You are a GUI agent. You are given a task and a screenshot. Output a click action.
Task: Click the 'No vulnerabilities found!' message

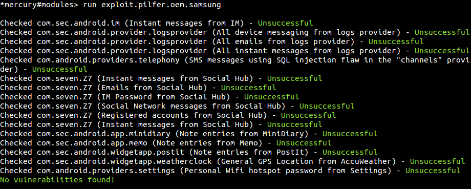[x=57, y=180]
